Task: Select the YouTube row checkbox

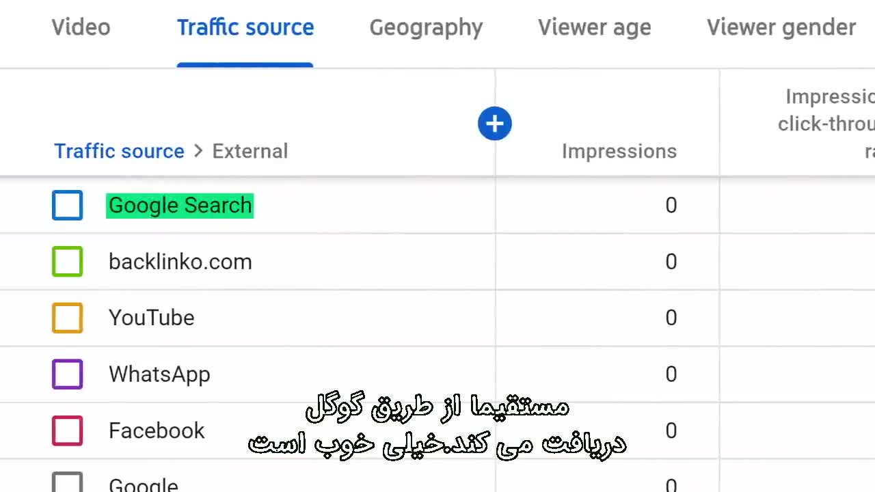Action: [68, 318]
